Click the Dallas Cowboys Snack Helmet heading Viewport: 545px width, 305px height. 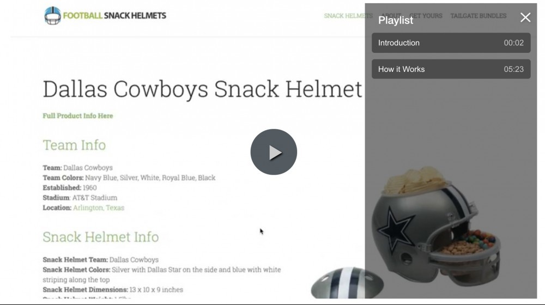(202, 89)
